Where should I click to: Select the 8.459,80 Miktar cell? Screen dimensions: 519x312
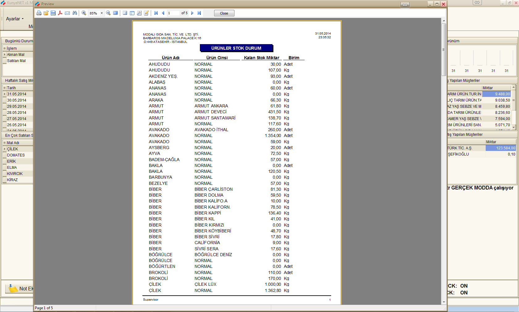tap(496, 106)
